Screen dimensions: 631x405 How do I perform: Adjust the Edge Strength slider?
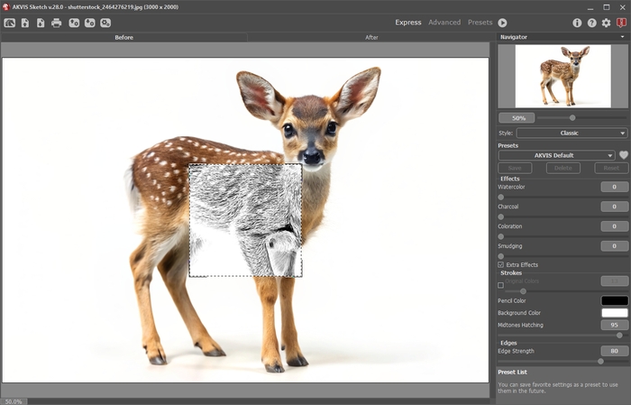click(x=600, y=362)
